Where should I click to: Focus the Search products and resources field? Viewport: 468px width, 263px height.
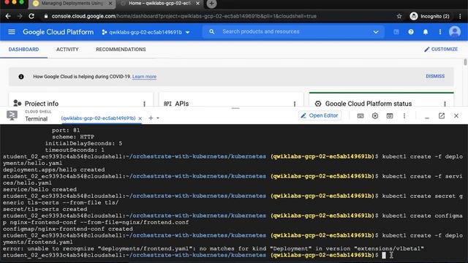(x=292, y=31)
